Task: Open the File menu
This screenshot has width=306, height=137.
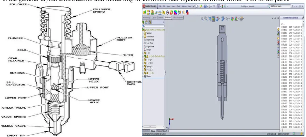Action: [160, 6]
